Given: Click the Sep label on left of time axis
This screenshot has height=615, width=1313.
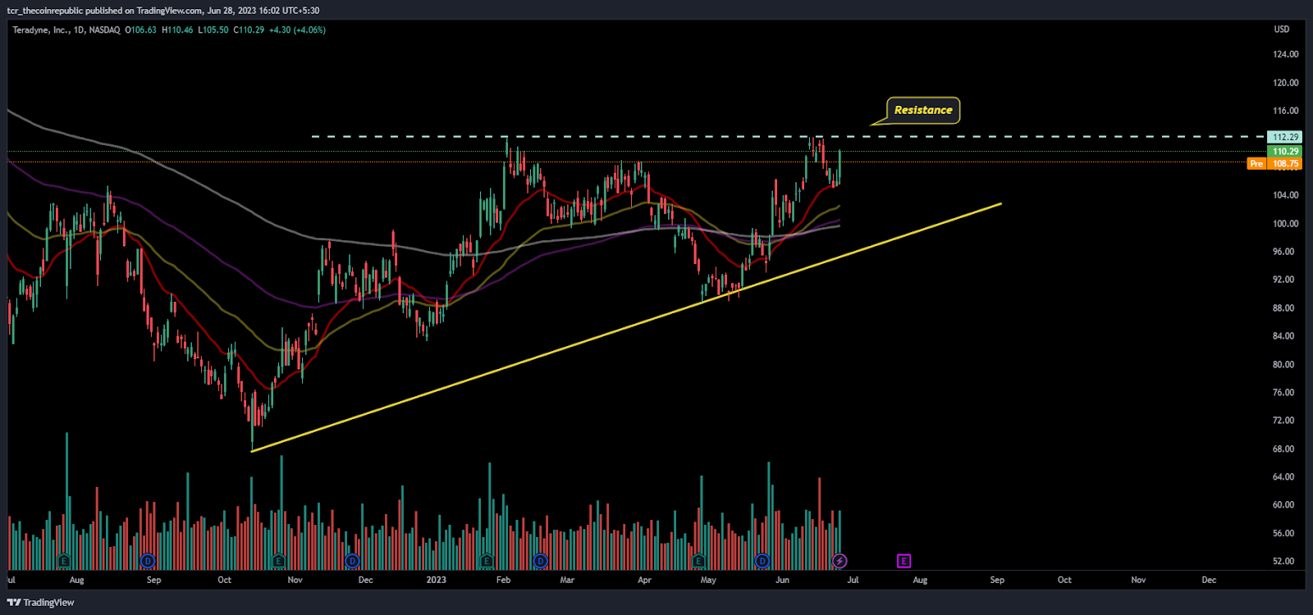Looking at the screenshot, I should pos(153,580).
